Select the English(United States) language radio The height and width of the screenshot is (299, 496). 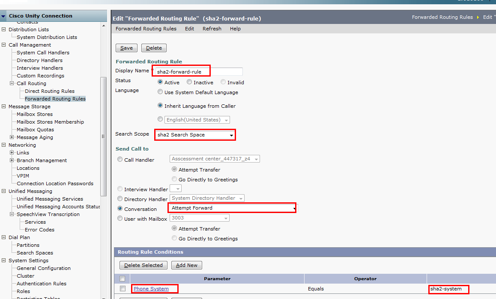point(160,119)
